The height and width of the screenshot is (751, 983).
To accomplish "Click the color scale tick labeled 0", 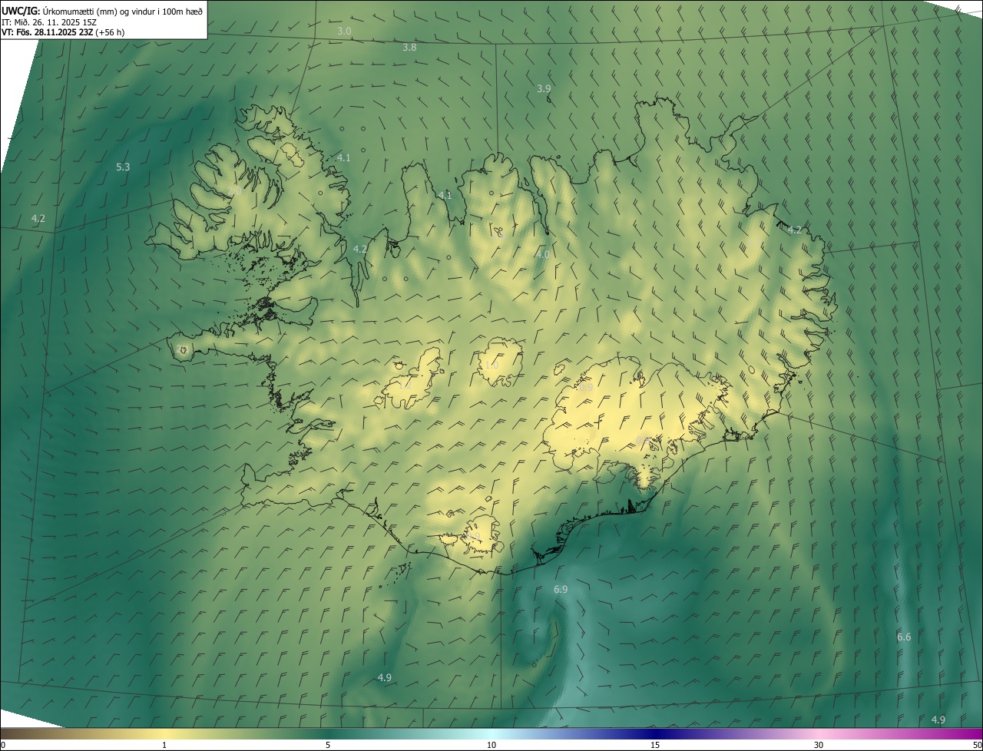I will point(3,745).
